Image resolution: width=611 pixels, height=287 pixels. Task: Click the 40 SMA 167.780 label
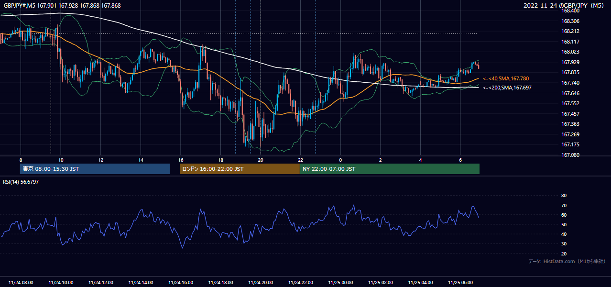[506, 78]
